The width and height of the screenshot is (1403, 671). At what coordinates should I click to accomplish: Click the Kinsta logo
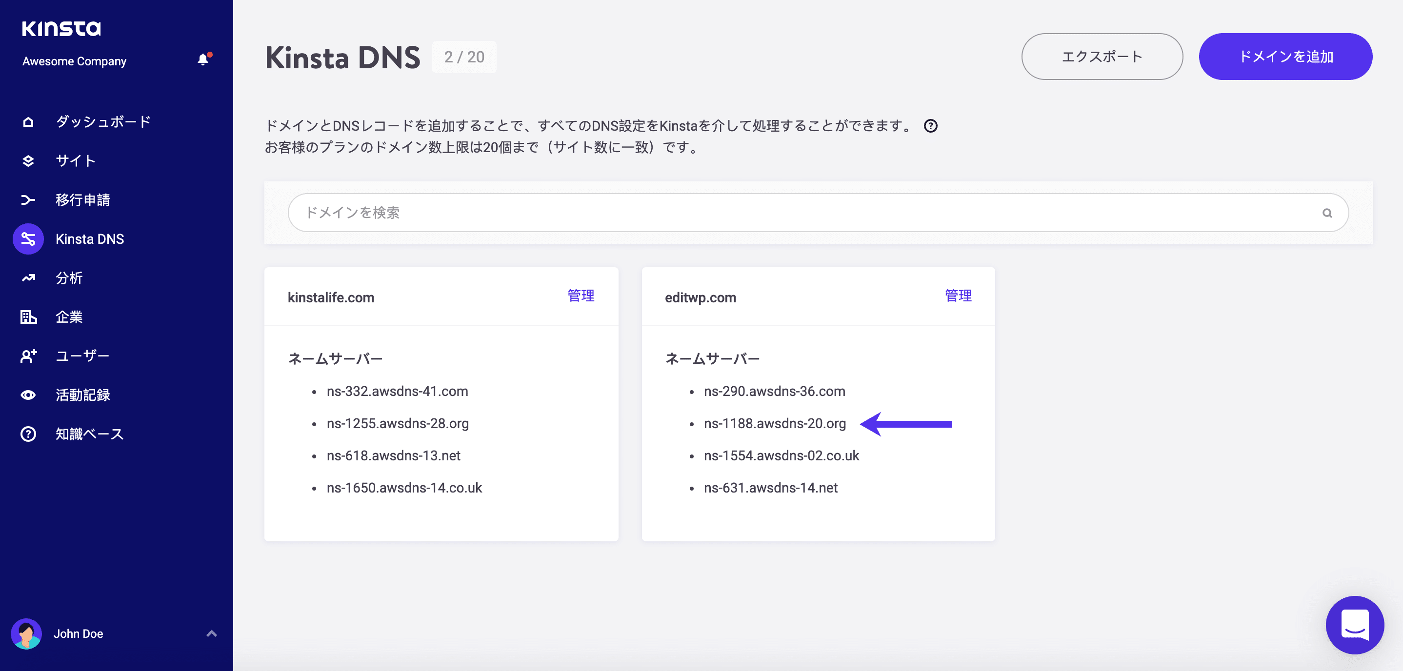[61, 28]
